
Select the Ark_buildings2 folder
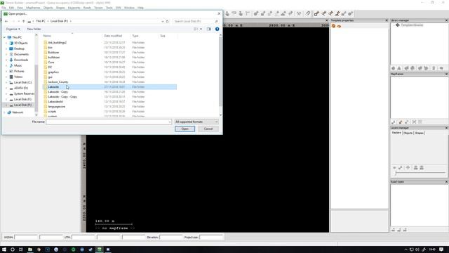(x=58, y=42)
